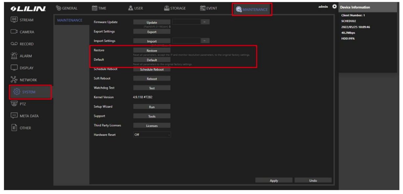Viewport: 403px width, 194px height.
Task: Click the Undo button
Action: (313, 181)
